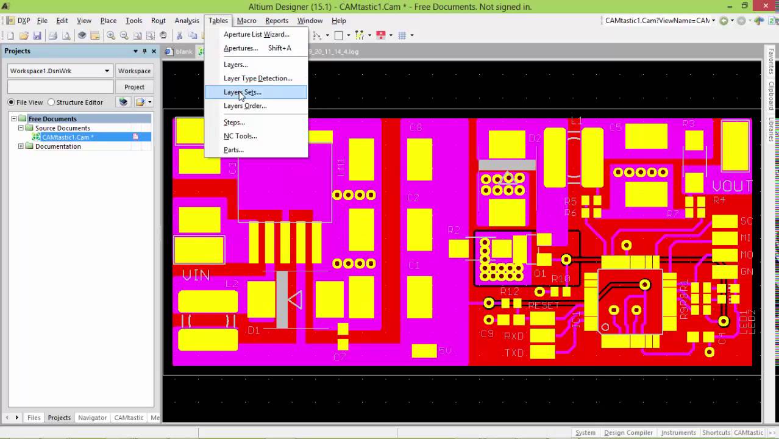Select the Structure Editor radio button
Screen dimensions: 779x439
click(51, 102)
